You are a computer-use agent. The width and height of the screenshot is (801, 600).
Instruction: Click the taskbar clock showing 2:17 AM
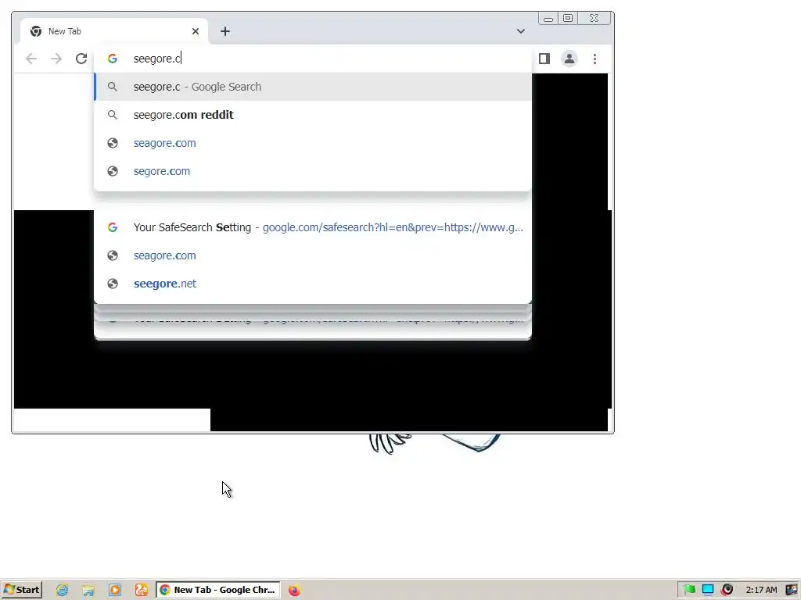761,590
